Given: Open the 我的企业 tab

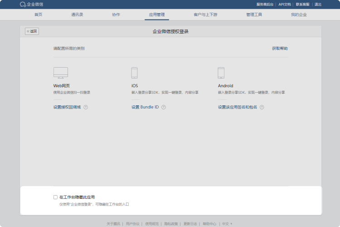Looking at the screenshot, I should pyautogui.click(x=299, y=15).
